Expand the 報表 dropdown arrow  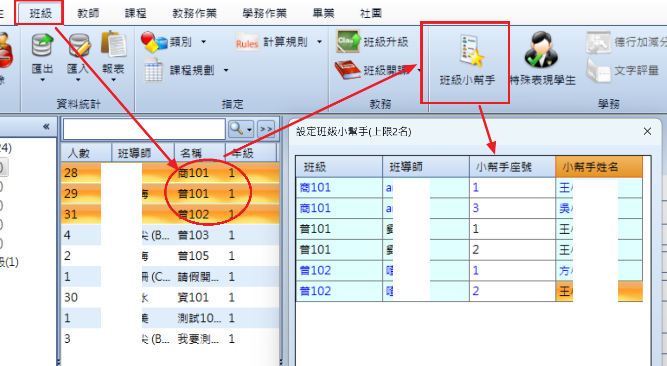click(x=113, y=80)
